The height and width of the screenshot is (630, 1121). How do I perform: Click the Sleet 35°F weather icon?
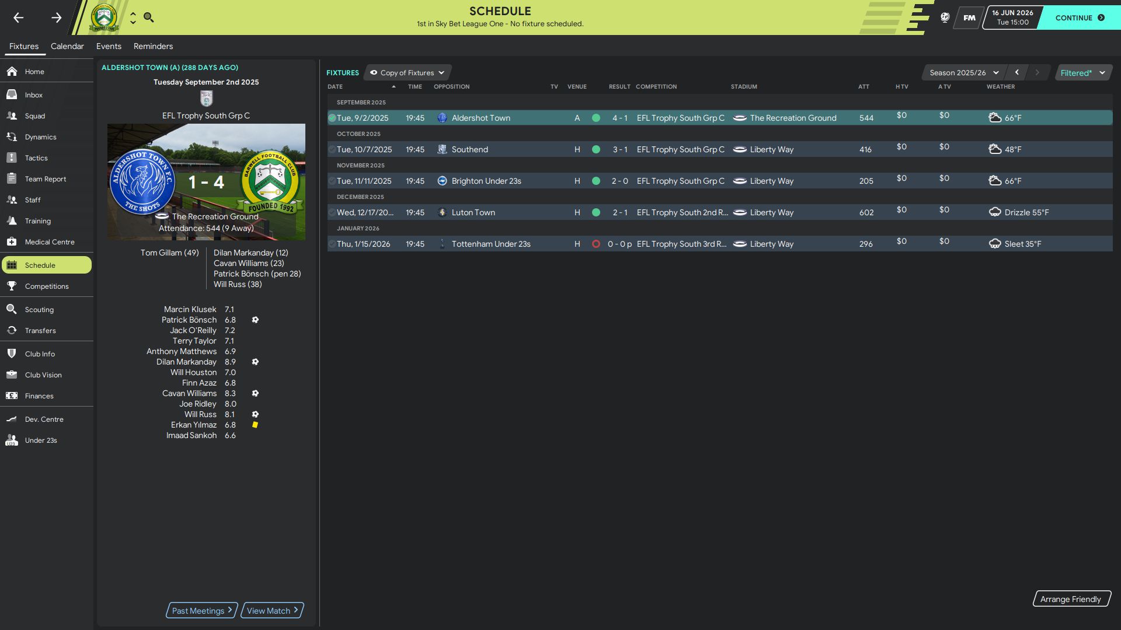click(994, 244)
